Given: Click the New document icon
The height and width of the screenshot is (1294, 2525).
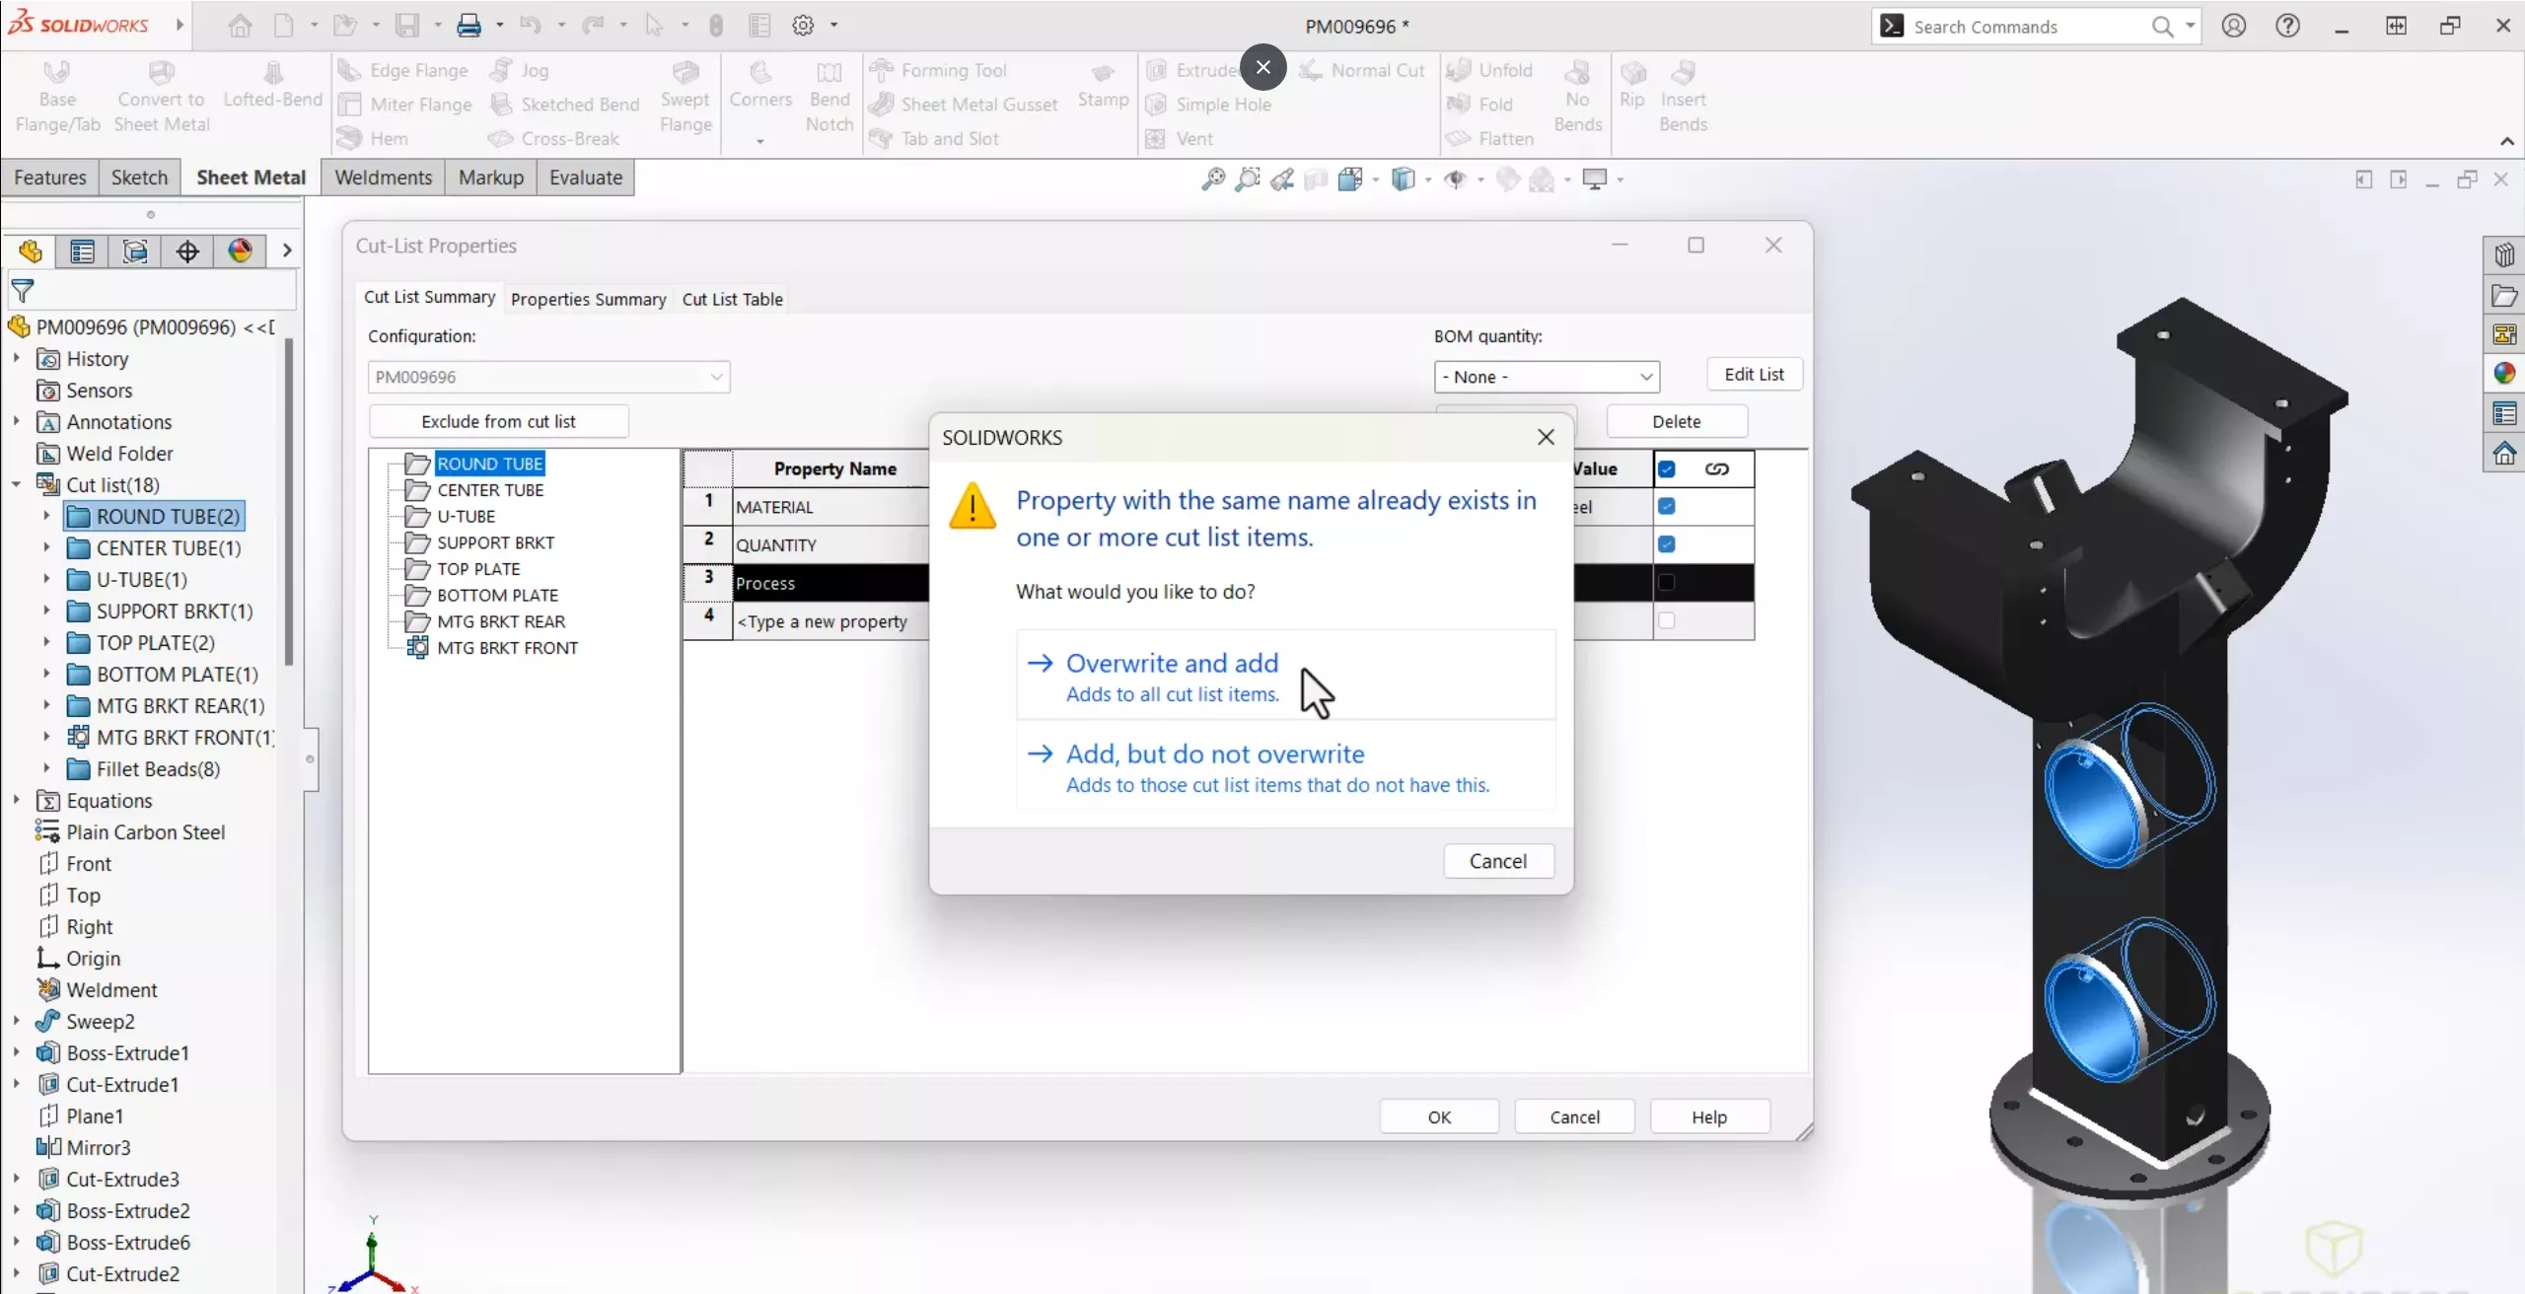Looking at the screenshot, I should [x=284, y=26].
